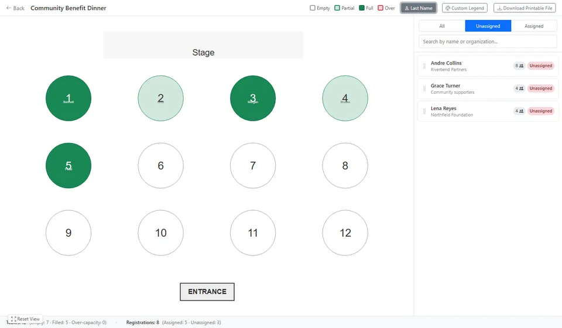Click Unassigned badge on Grace Turner
This screenshot has width=562, height=328.
(540, 88)
